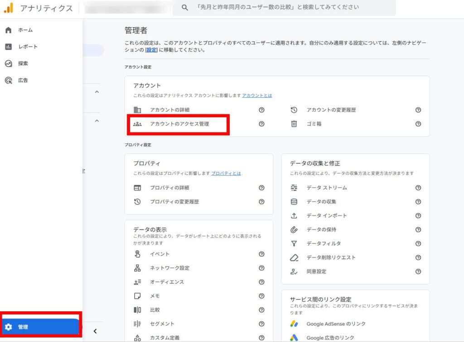Viewport: 464px width, 342px height.
Task: Click the データ削除リクエスト eraser icon
Action: pos(294,257)
